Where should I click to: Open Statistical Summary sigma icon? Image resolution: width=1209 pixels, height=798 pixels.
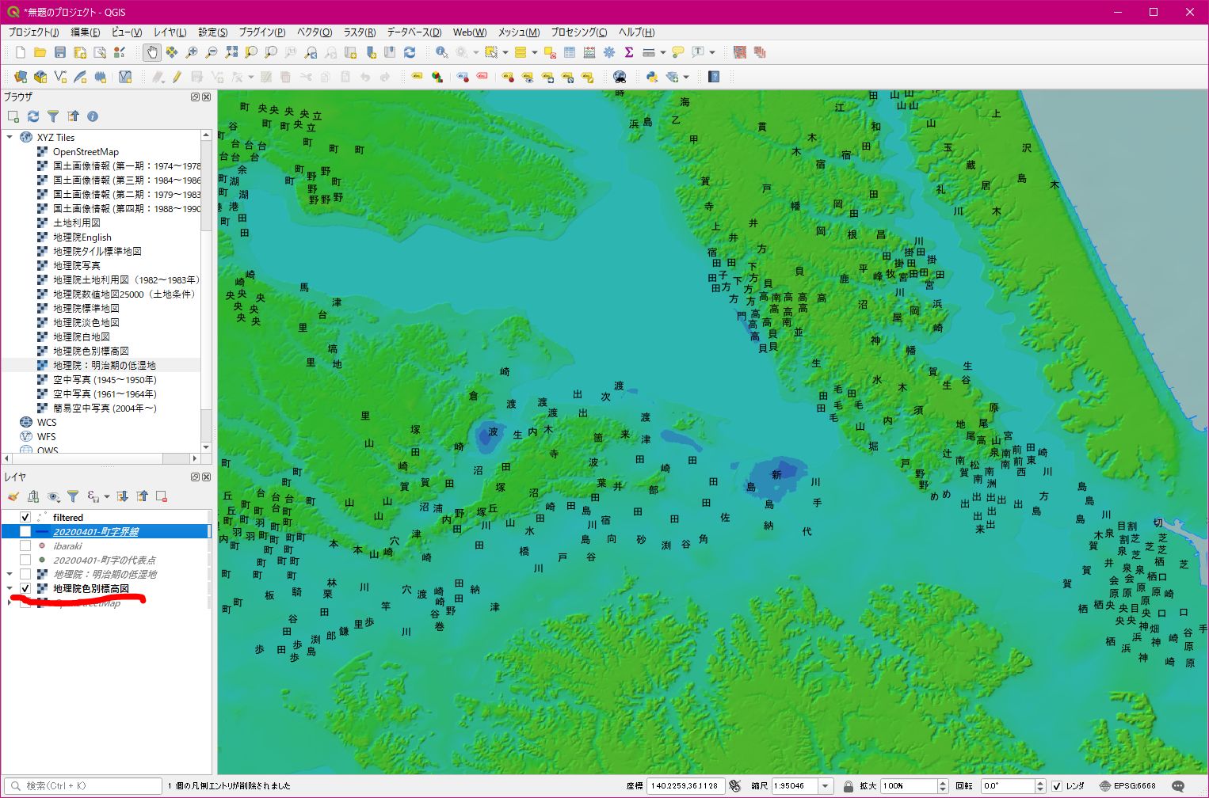629,52
